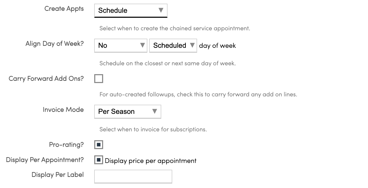Expand the 'Scheduled' day of week dropdown
The image size is (368, 188).
click(x=173, y=45)
